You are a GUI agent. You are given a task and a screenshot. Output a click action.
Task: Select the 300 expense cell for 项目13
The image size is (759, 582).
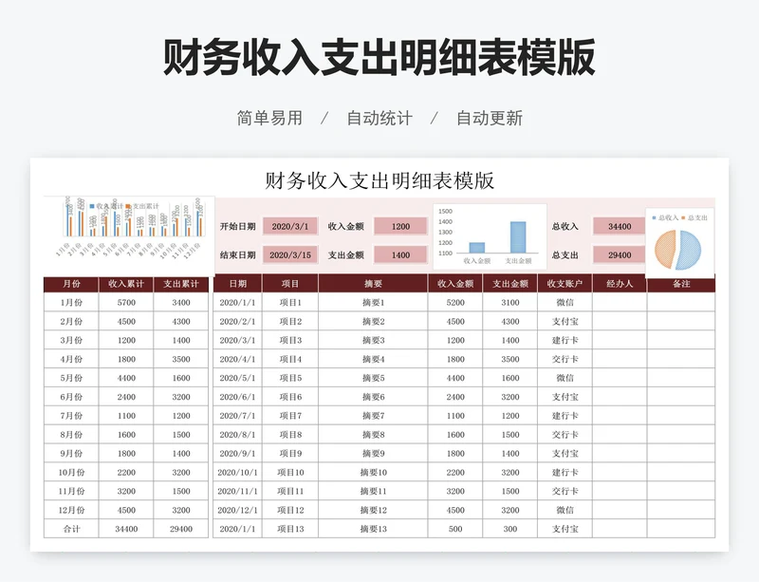(x=510, y=529)
